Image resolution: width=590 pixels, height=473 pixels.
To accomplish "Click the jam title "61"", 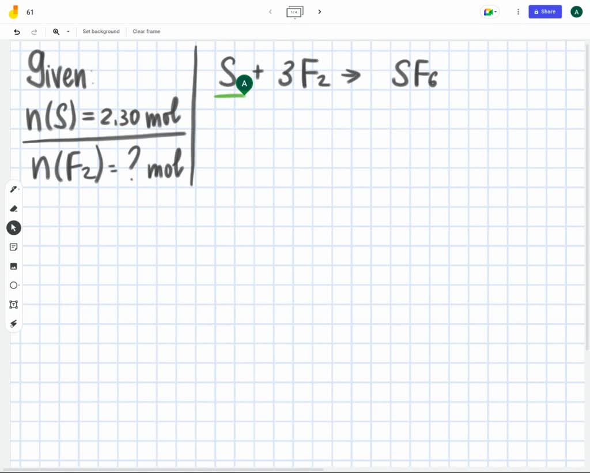I will pyautogui.click(x=30, y=12).
